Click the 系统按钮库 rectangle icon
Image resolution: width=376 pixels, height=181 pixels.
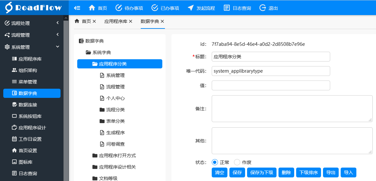tap(14, 116)
